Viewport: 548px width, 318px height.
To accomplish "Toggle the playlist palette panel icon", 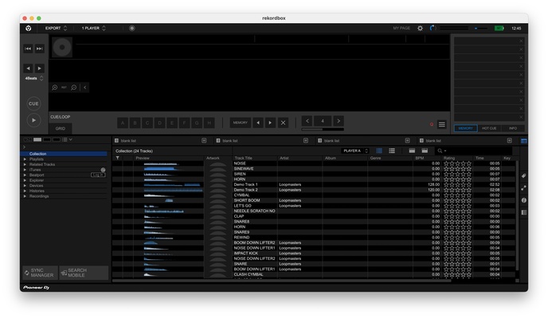I will (524, 141).
